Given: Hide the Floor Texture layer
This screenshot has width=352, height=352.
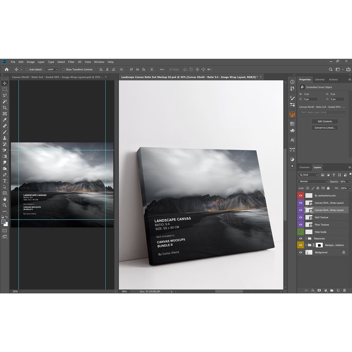Looking at the screenshot, I should [x=300, y=225].
